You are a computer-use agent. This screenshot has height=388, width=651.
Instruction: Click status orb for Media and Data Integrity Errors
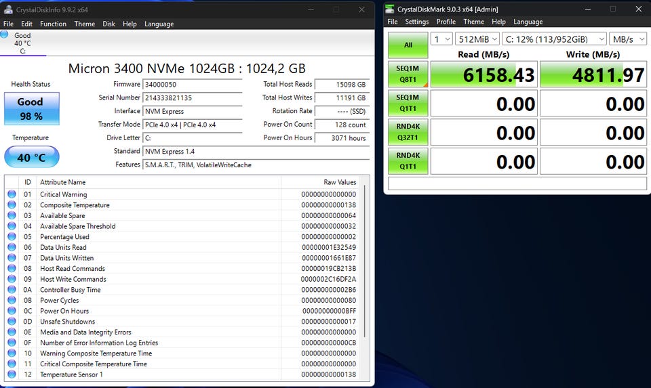pos(12,332)
